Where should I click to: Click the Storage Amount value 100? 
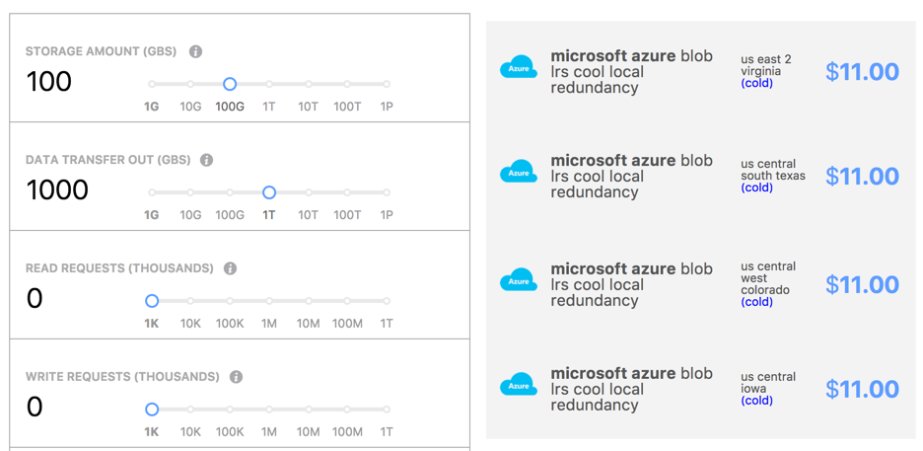49,81
